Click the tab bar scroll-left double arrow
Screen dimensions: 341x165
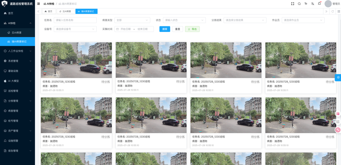pos(38,12)
